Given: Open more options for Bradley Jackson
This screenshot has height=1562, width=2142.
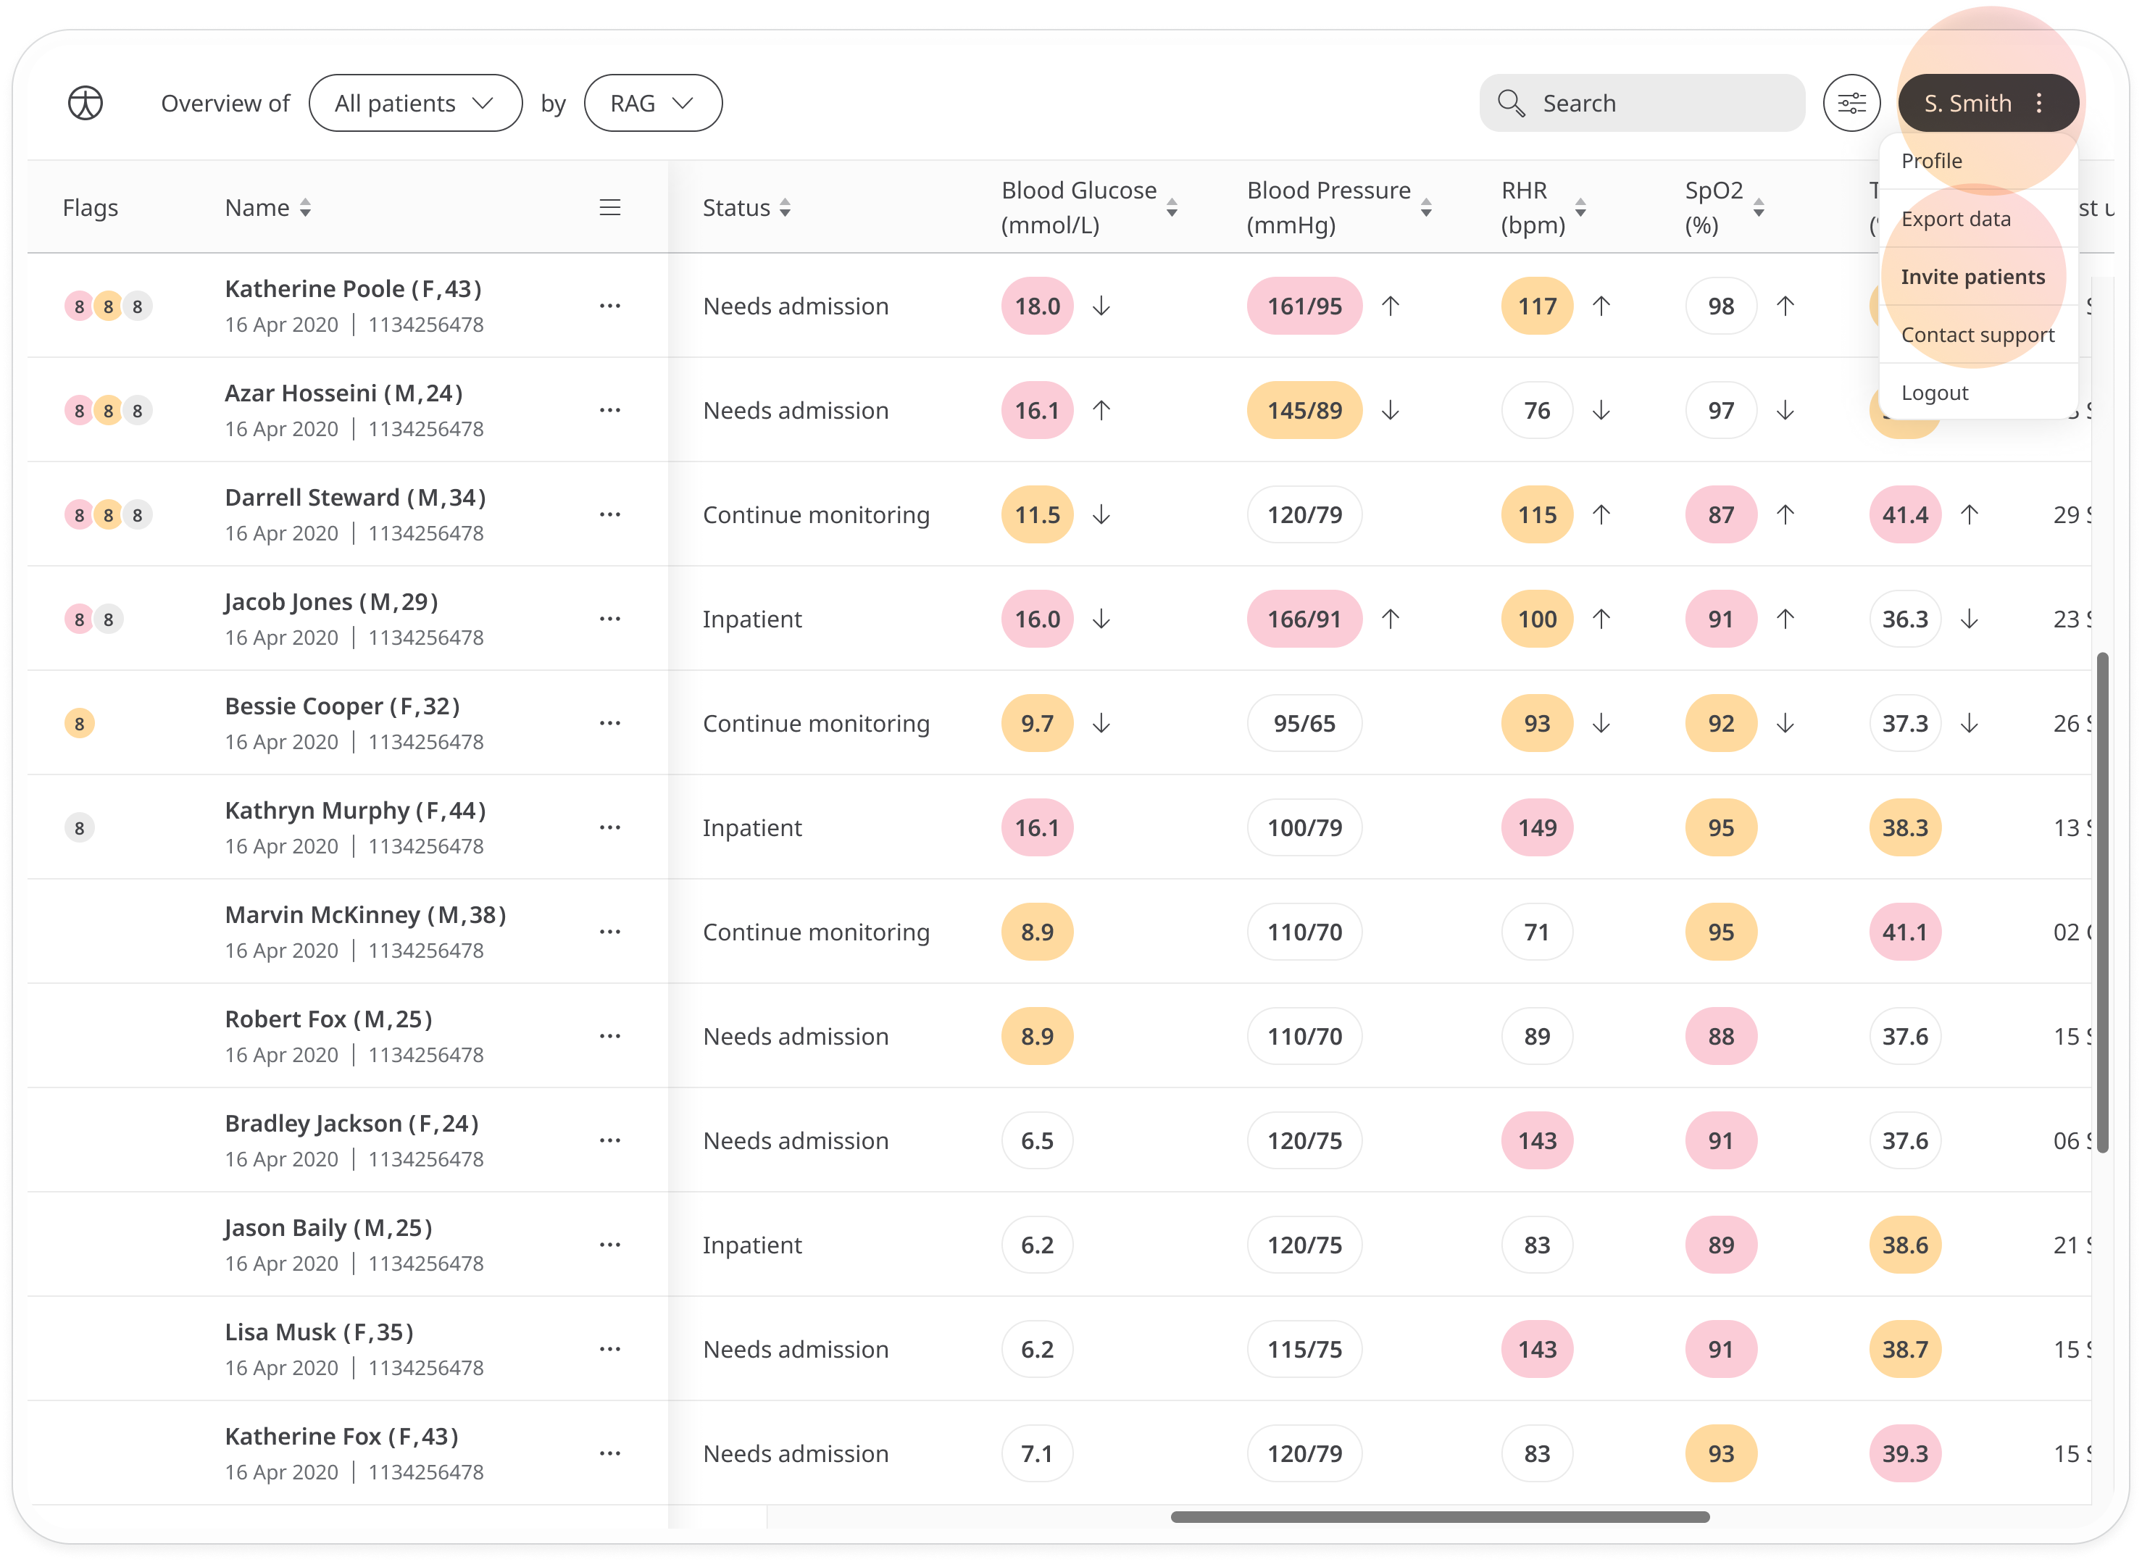Looking at the screenshot, I should [610, 1140].
